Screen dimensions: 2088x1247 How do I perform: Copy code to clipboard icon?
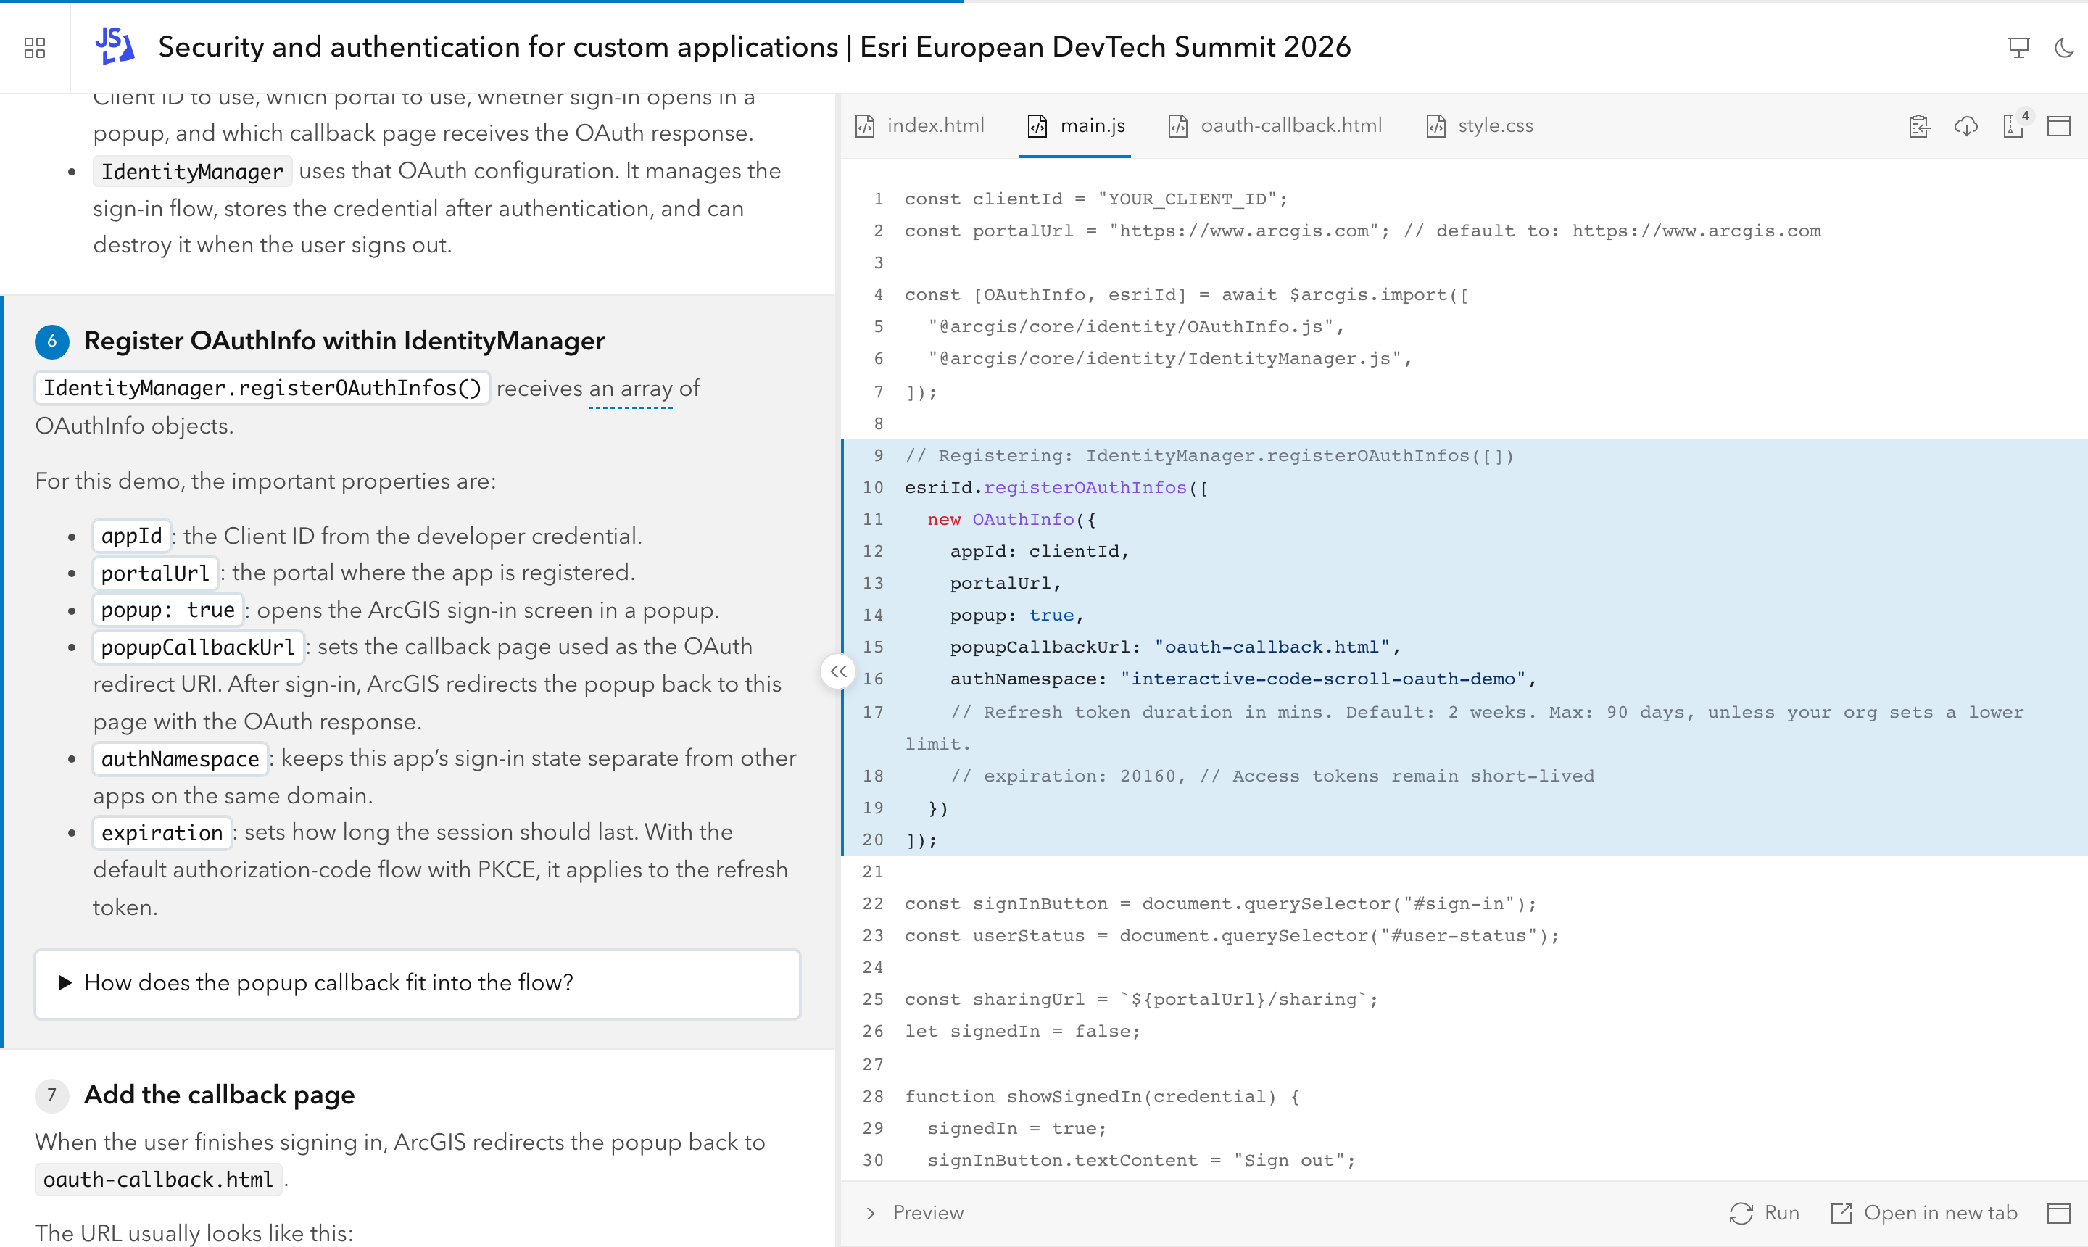click(1919, 126)
